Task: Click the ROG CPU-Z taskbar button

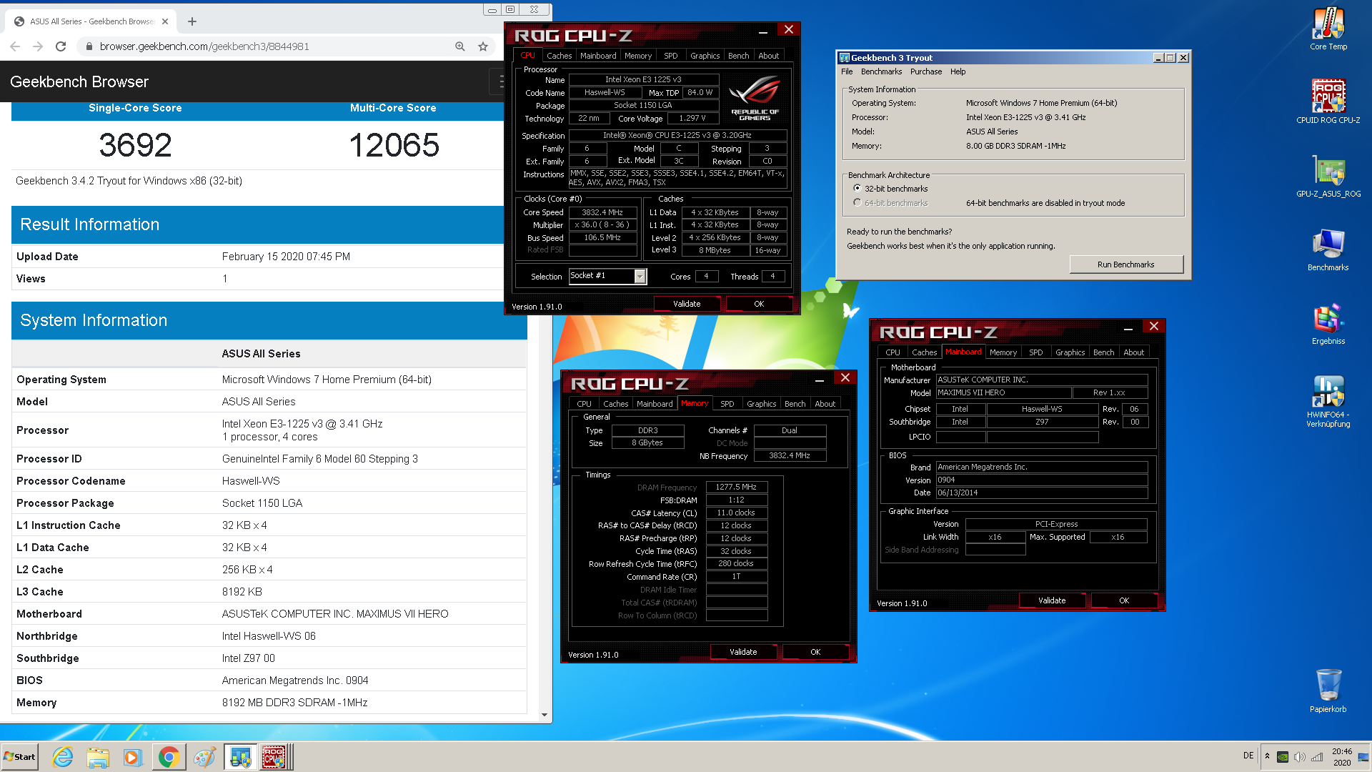Action: (x=274, y=757)
